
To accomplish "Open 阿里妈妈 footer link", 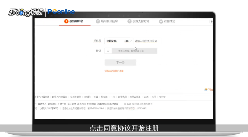I will point(122,97).
